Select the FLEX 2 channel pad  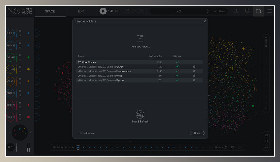tap(10, 33)
